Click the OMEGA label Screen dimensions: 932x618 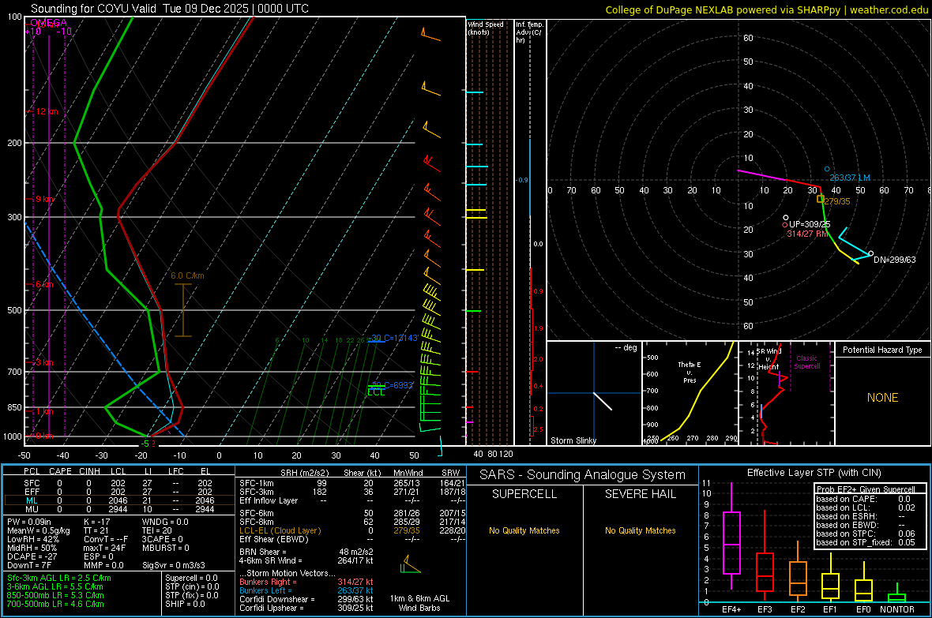click(x=48, y=23)
